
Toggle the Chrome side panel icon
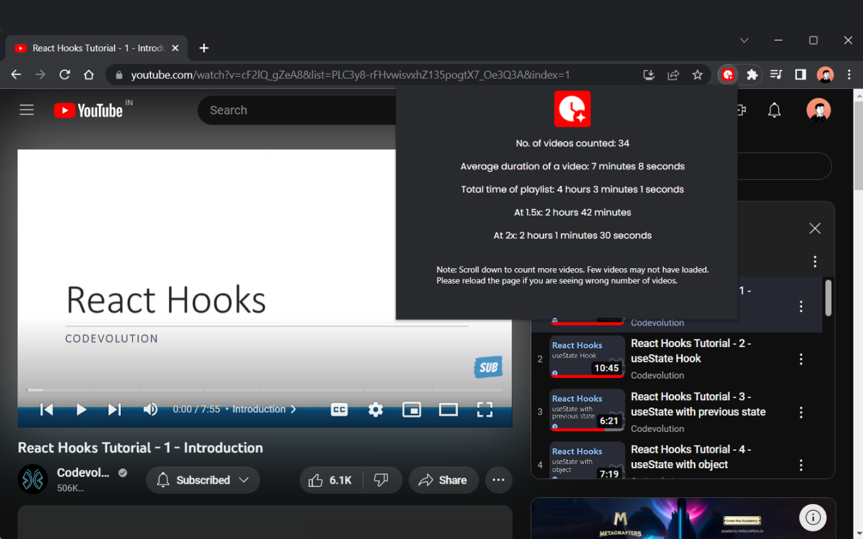click(800, 75)
